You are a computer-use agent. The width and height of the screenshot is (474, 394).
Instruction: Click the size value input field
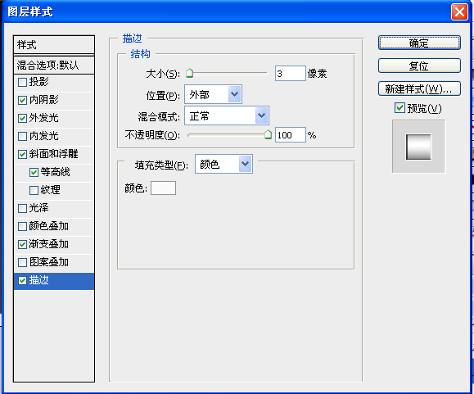pyautogui.click(x=290, y=74)
